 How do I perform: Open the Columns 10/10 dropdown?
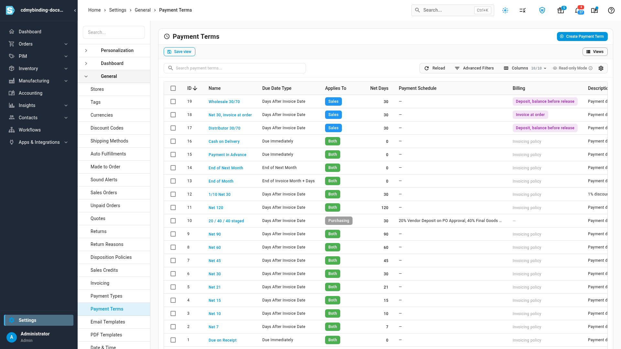pos(525,68)
